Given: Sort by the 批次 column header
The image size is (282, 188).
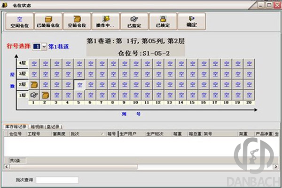Looking at the screenshot, I should (x=87, y=134).
